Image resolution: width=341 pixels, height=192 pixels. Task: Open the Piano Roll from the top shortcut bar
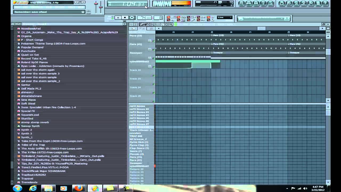[256, 3]
